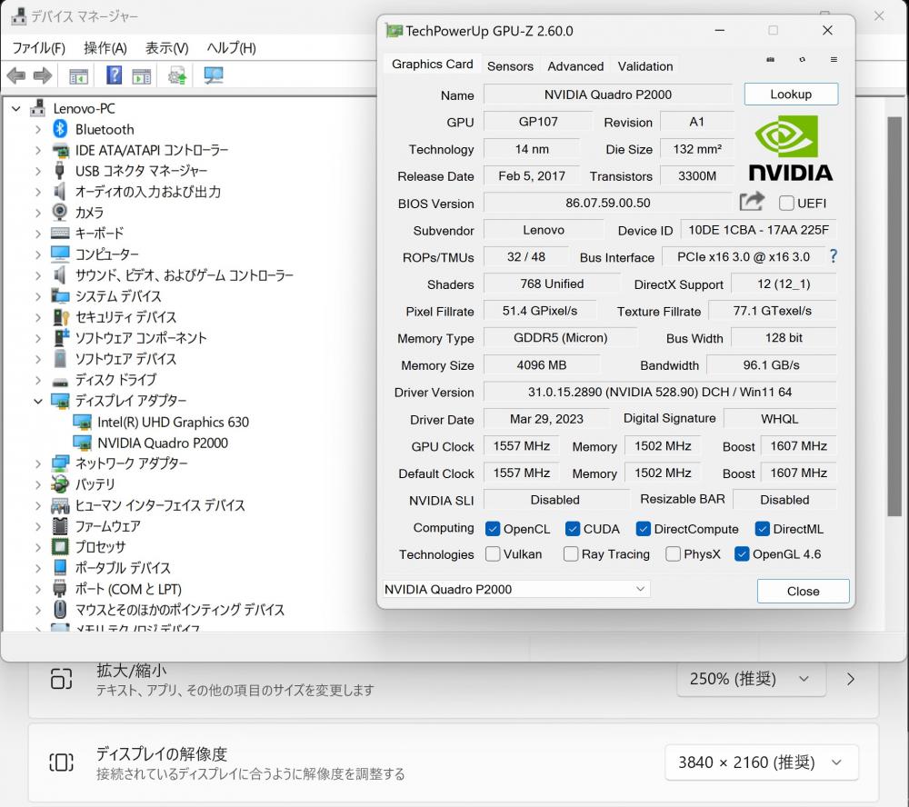
Task: Open the GPU-Z hamburger menu
Action: (x=834, y=59)
